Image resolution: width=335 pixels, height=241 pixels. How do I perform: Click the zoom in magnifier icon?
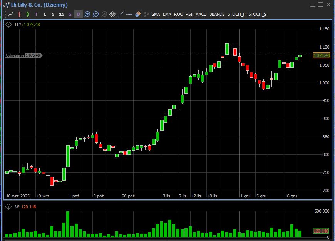87,14
